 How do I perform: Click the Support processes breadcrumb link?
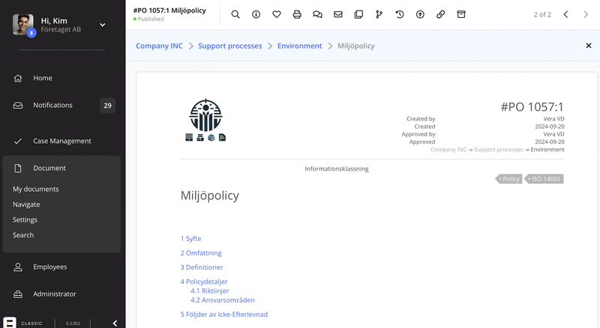(229, 46)
